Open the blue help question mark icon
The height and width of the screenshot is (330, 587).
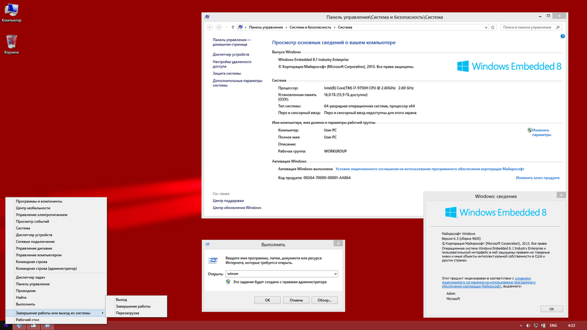[563, 36]
